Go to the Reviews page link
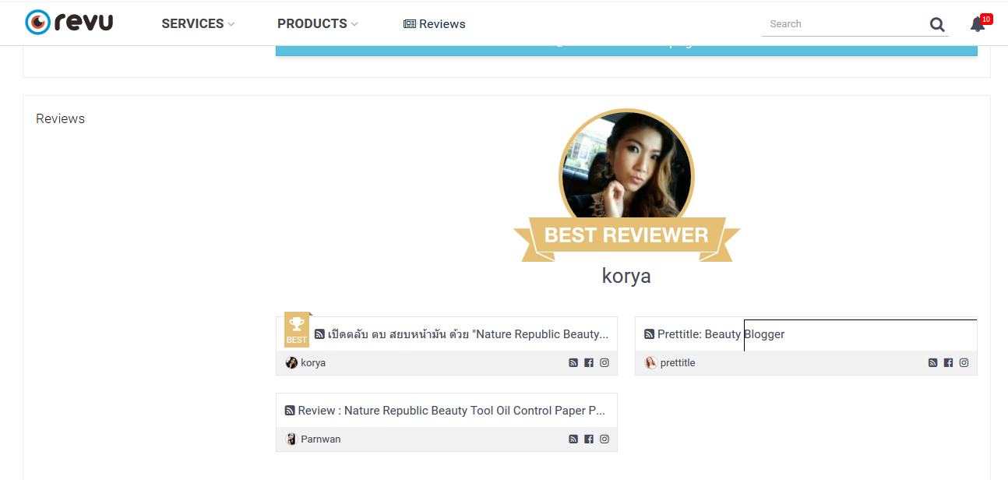1008x480 pixels. (435, 24)
